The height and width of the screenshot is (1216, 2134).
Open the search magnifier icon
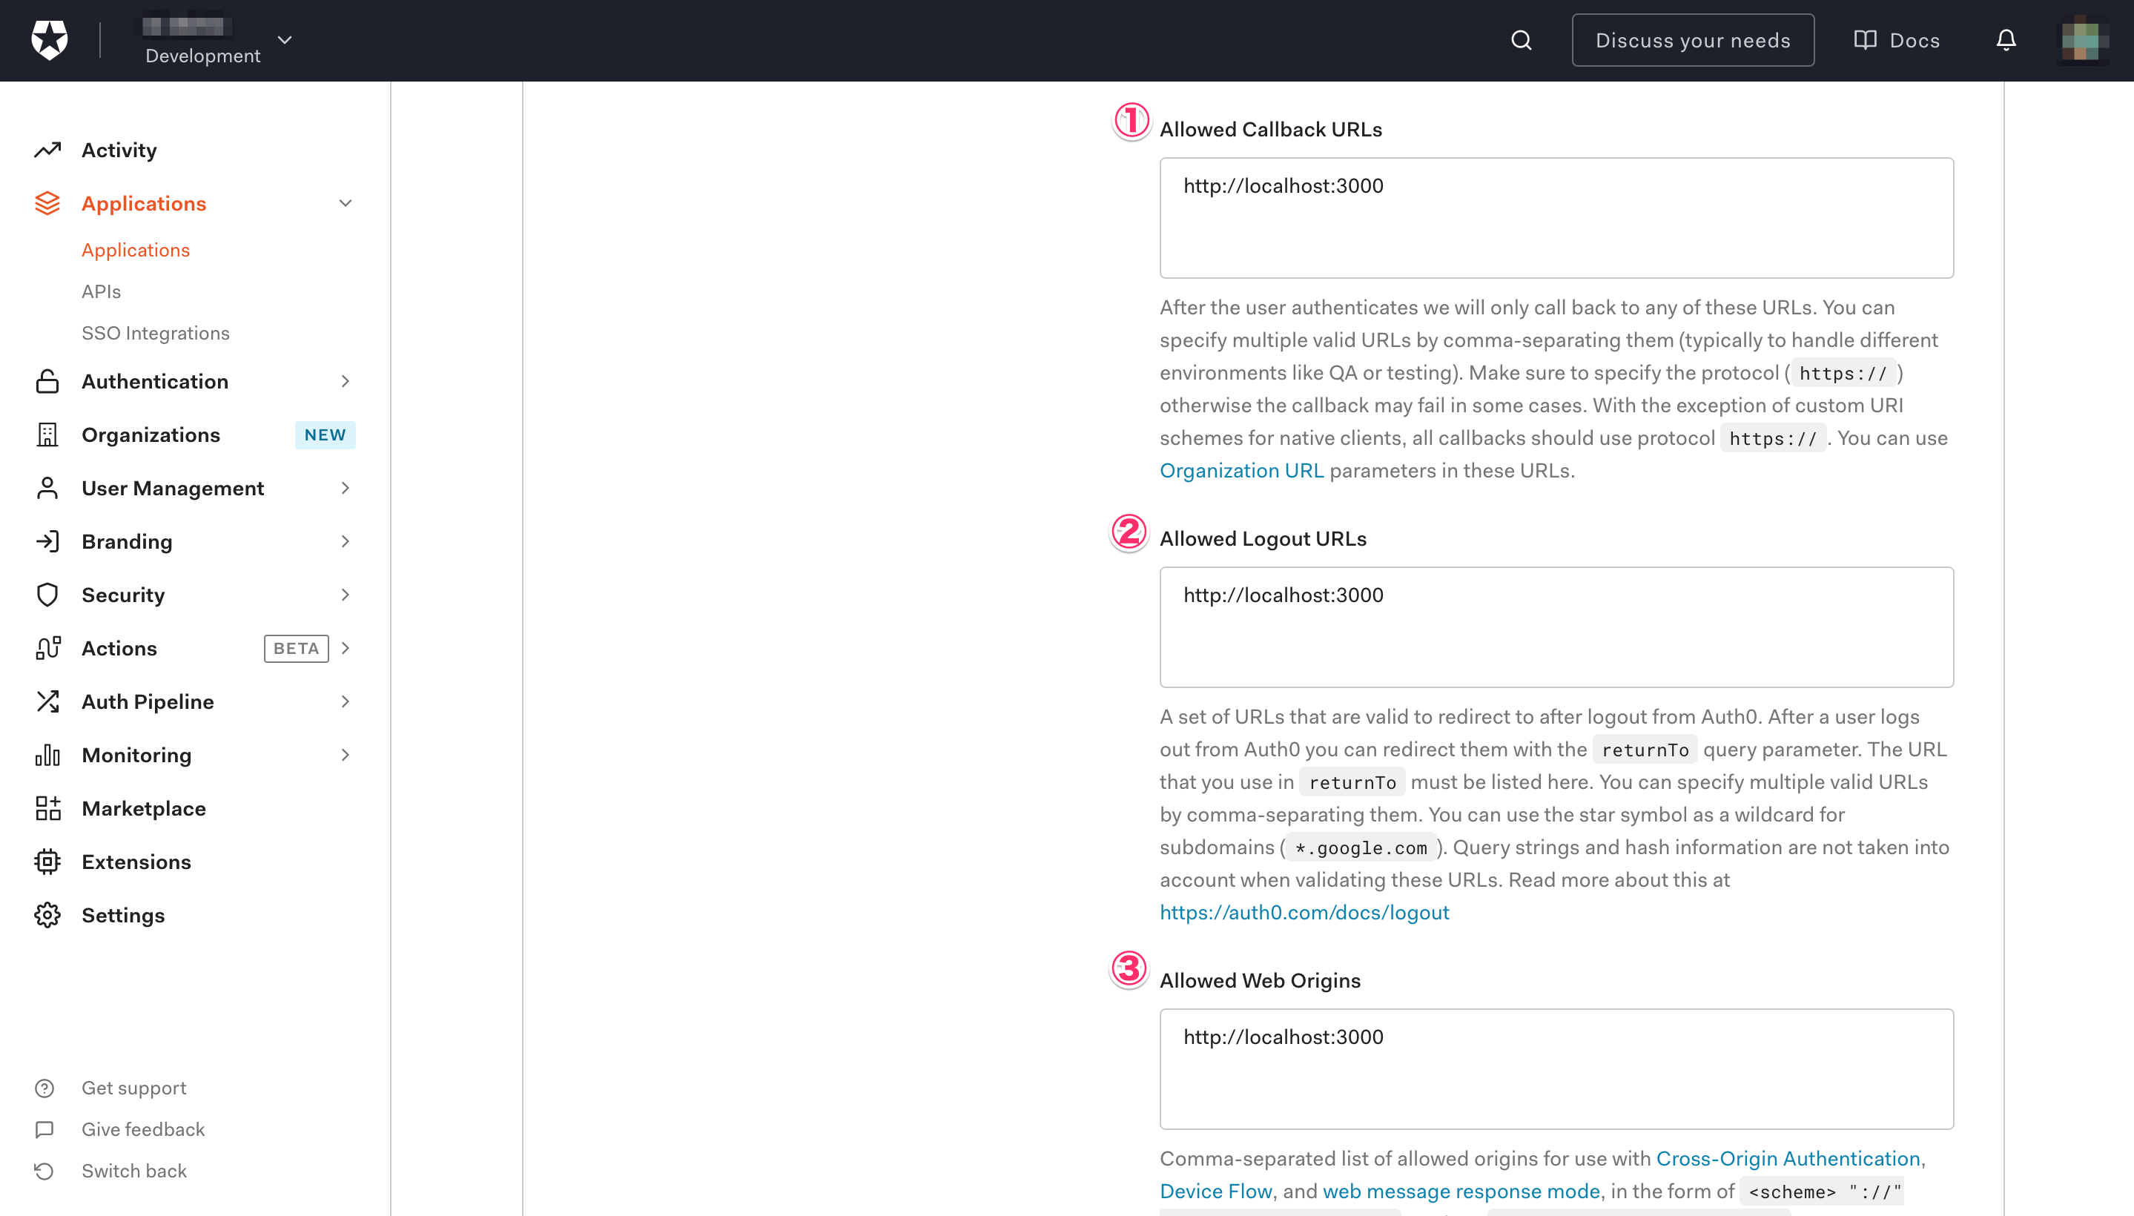[1521, 40]
